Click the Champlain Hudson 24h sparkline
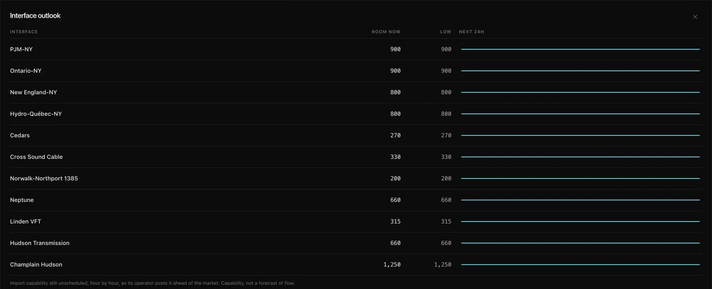 pyautogui.click(x=580, y=265)
